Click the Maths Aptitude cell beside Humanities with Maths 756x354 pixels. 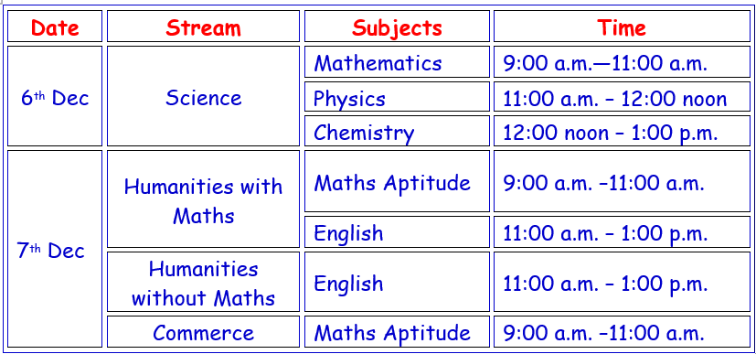point(397,181)
